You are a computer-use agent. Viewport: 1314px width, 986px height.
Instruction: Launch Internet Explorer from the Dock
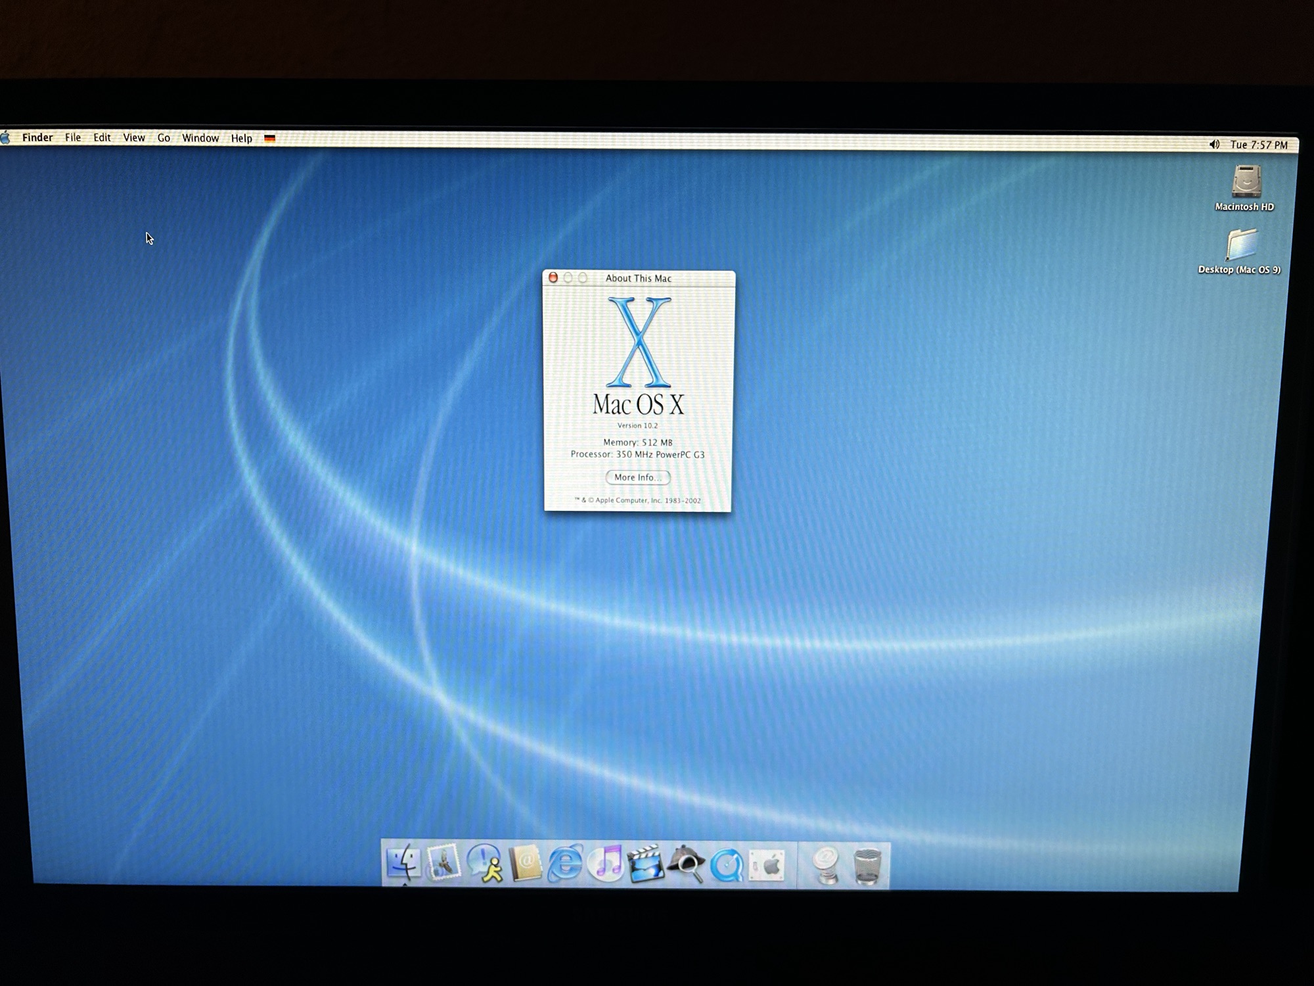pos(566,863)
